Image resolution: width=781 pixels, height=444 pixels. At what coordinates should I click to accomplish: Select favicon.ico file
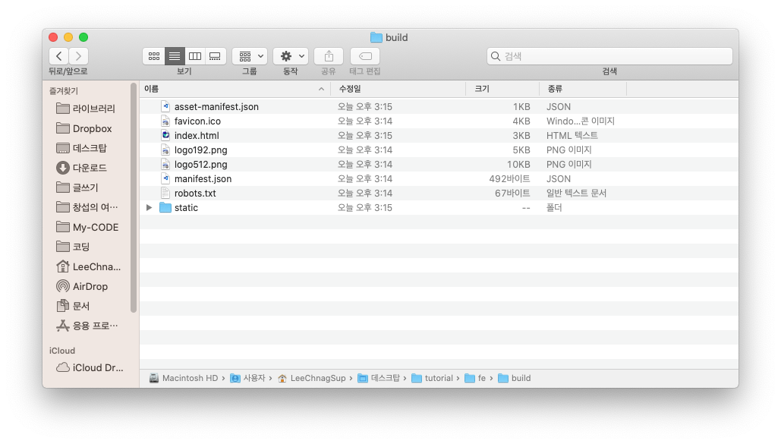tap(439, 121)
